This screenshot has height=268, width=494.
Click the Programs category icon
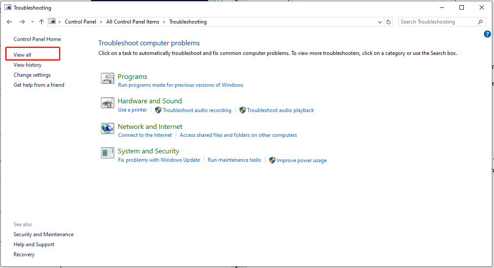(x=108, y=78)
